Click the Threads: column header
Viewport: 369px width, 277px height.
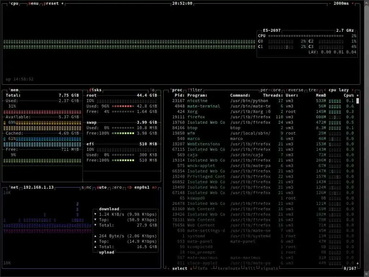coord(273,95)
